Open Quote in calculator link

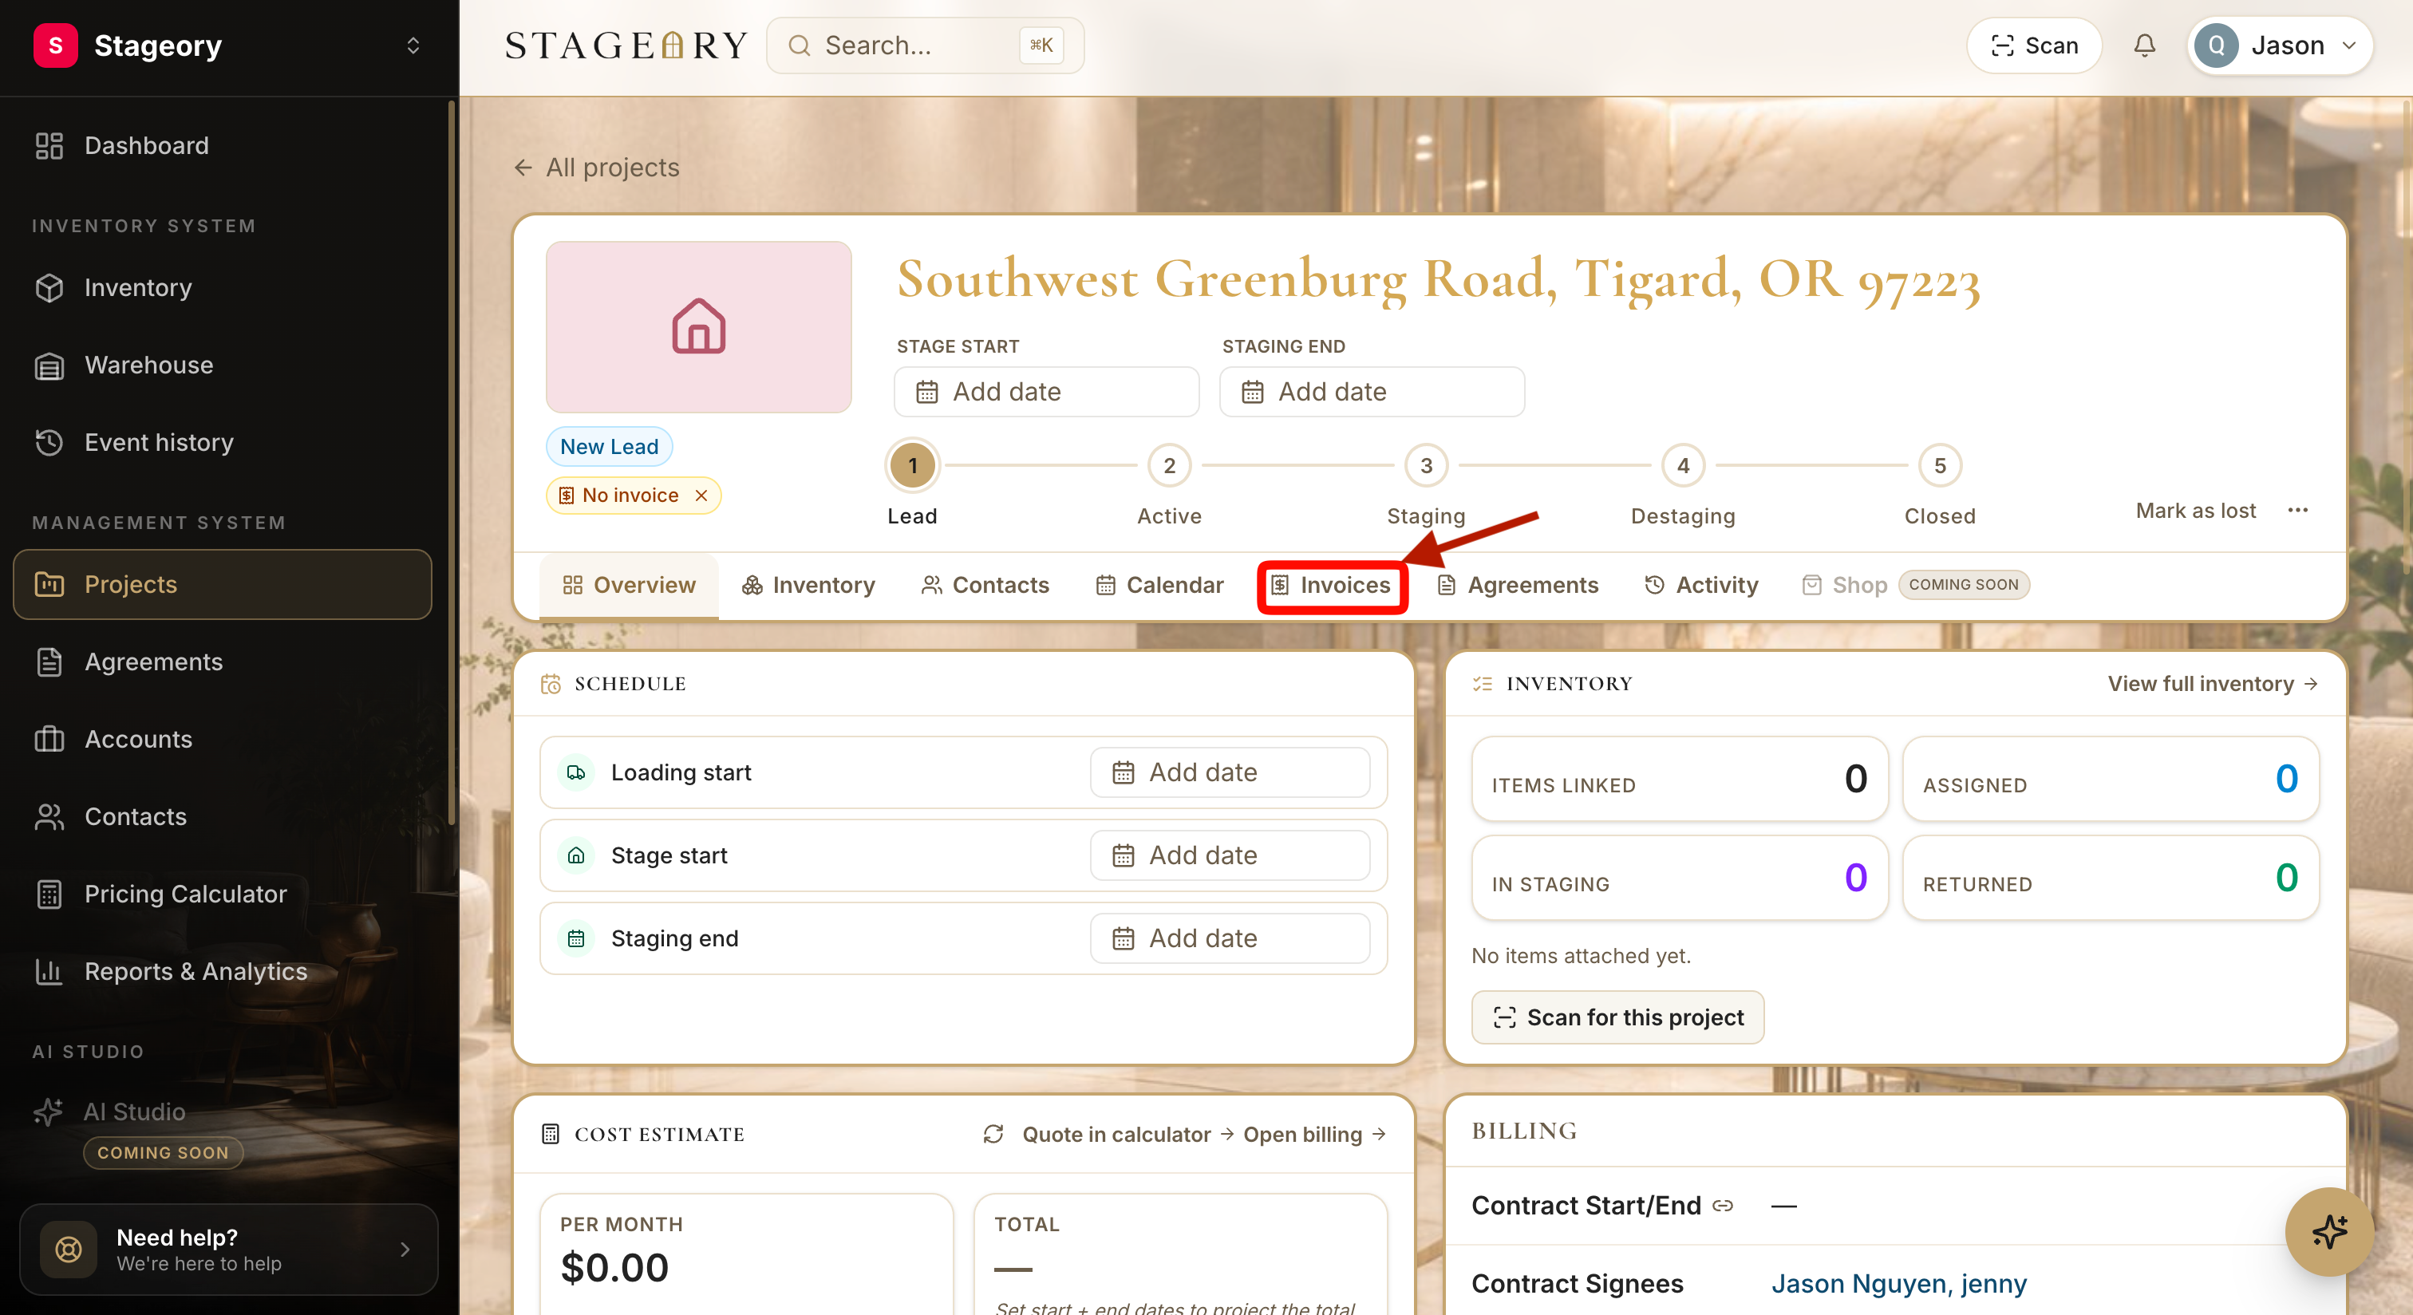pyautogui.click(x=1128, y=1134)
